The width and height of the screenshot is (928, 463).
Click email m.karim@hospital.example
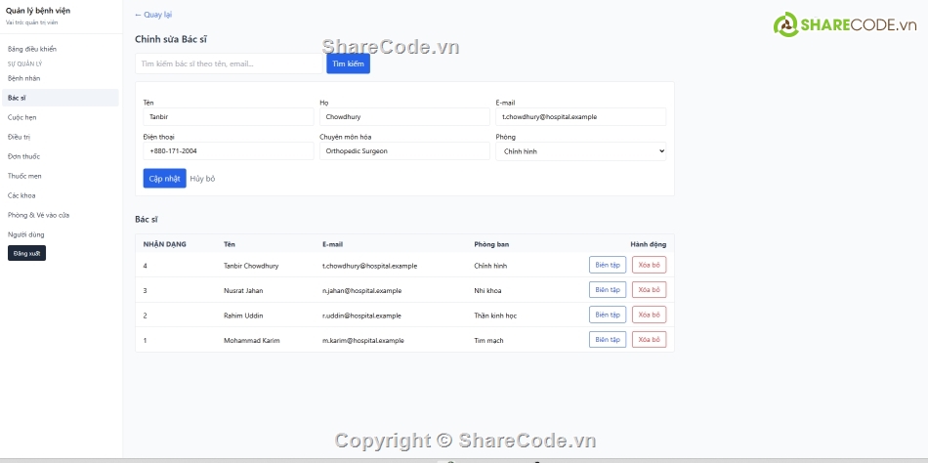point(363,341)
